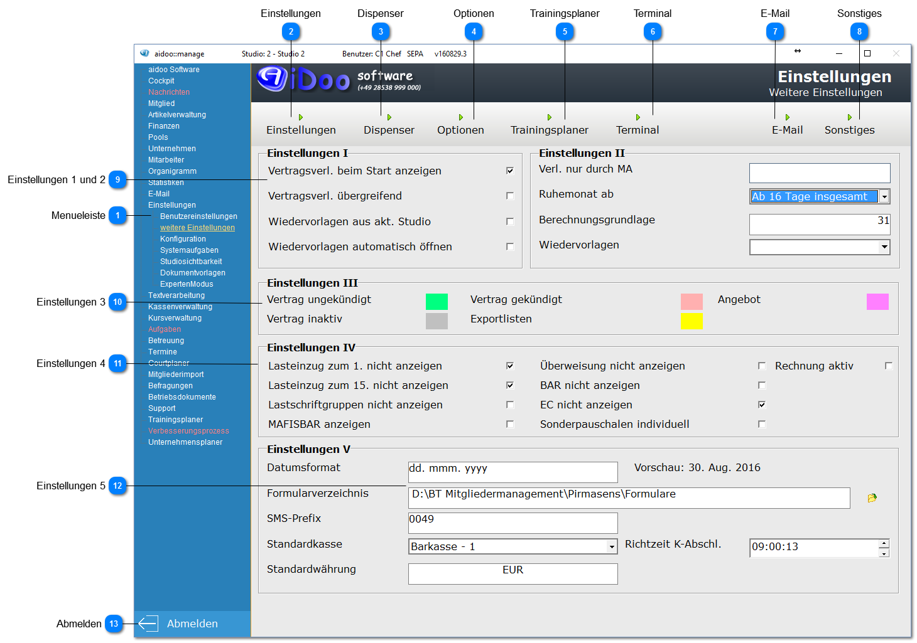Increase Richtzeit K-Abschl. time with up arrow
The width and height of the screenshot is (917, 643).
coord(884,543)
